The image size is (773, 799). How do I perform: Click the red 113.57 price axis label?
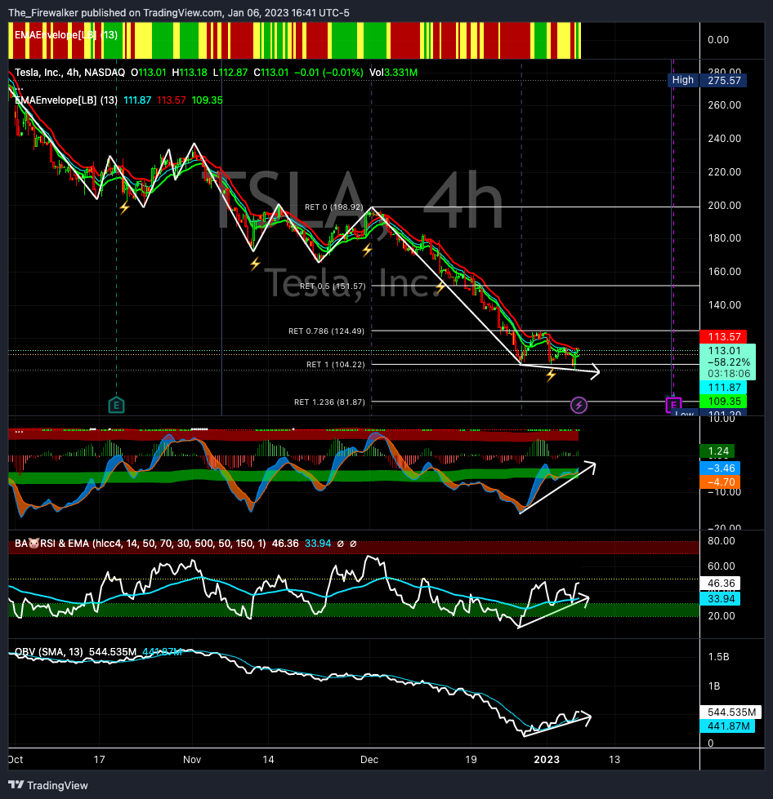723,336
